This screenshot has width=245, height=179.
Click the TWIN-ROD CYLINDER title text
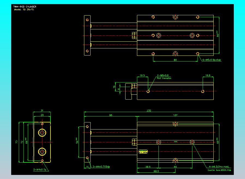click(x=25, y=7)
